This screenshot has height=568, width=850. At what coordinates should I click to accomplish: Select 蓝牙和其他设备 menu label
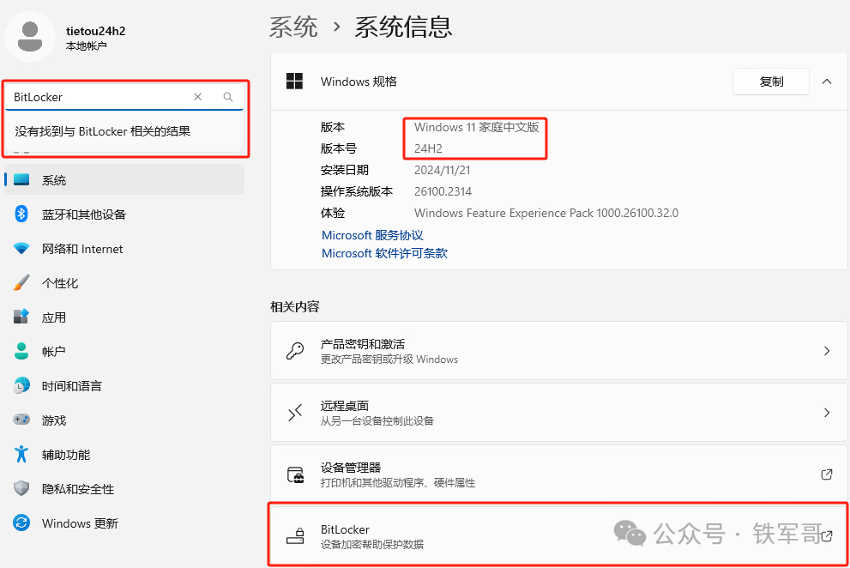(x=84, y=215)
